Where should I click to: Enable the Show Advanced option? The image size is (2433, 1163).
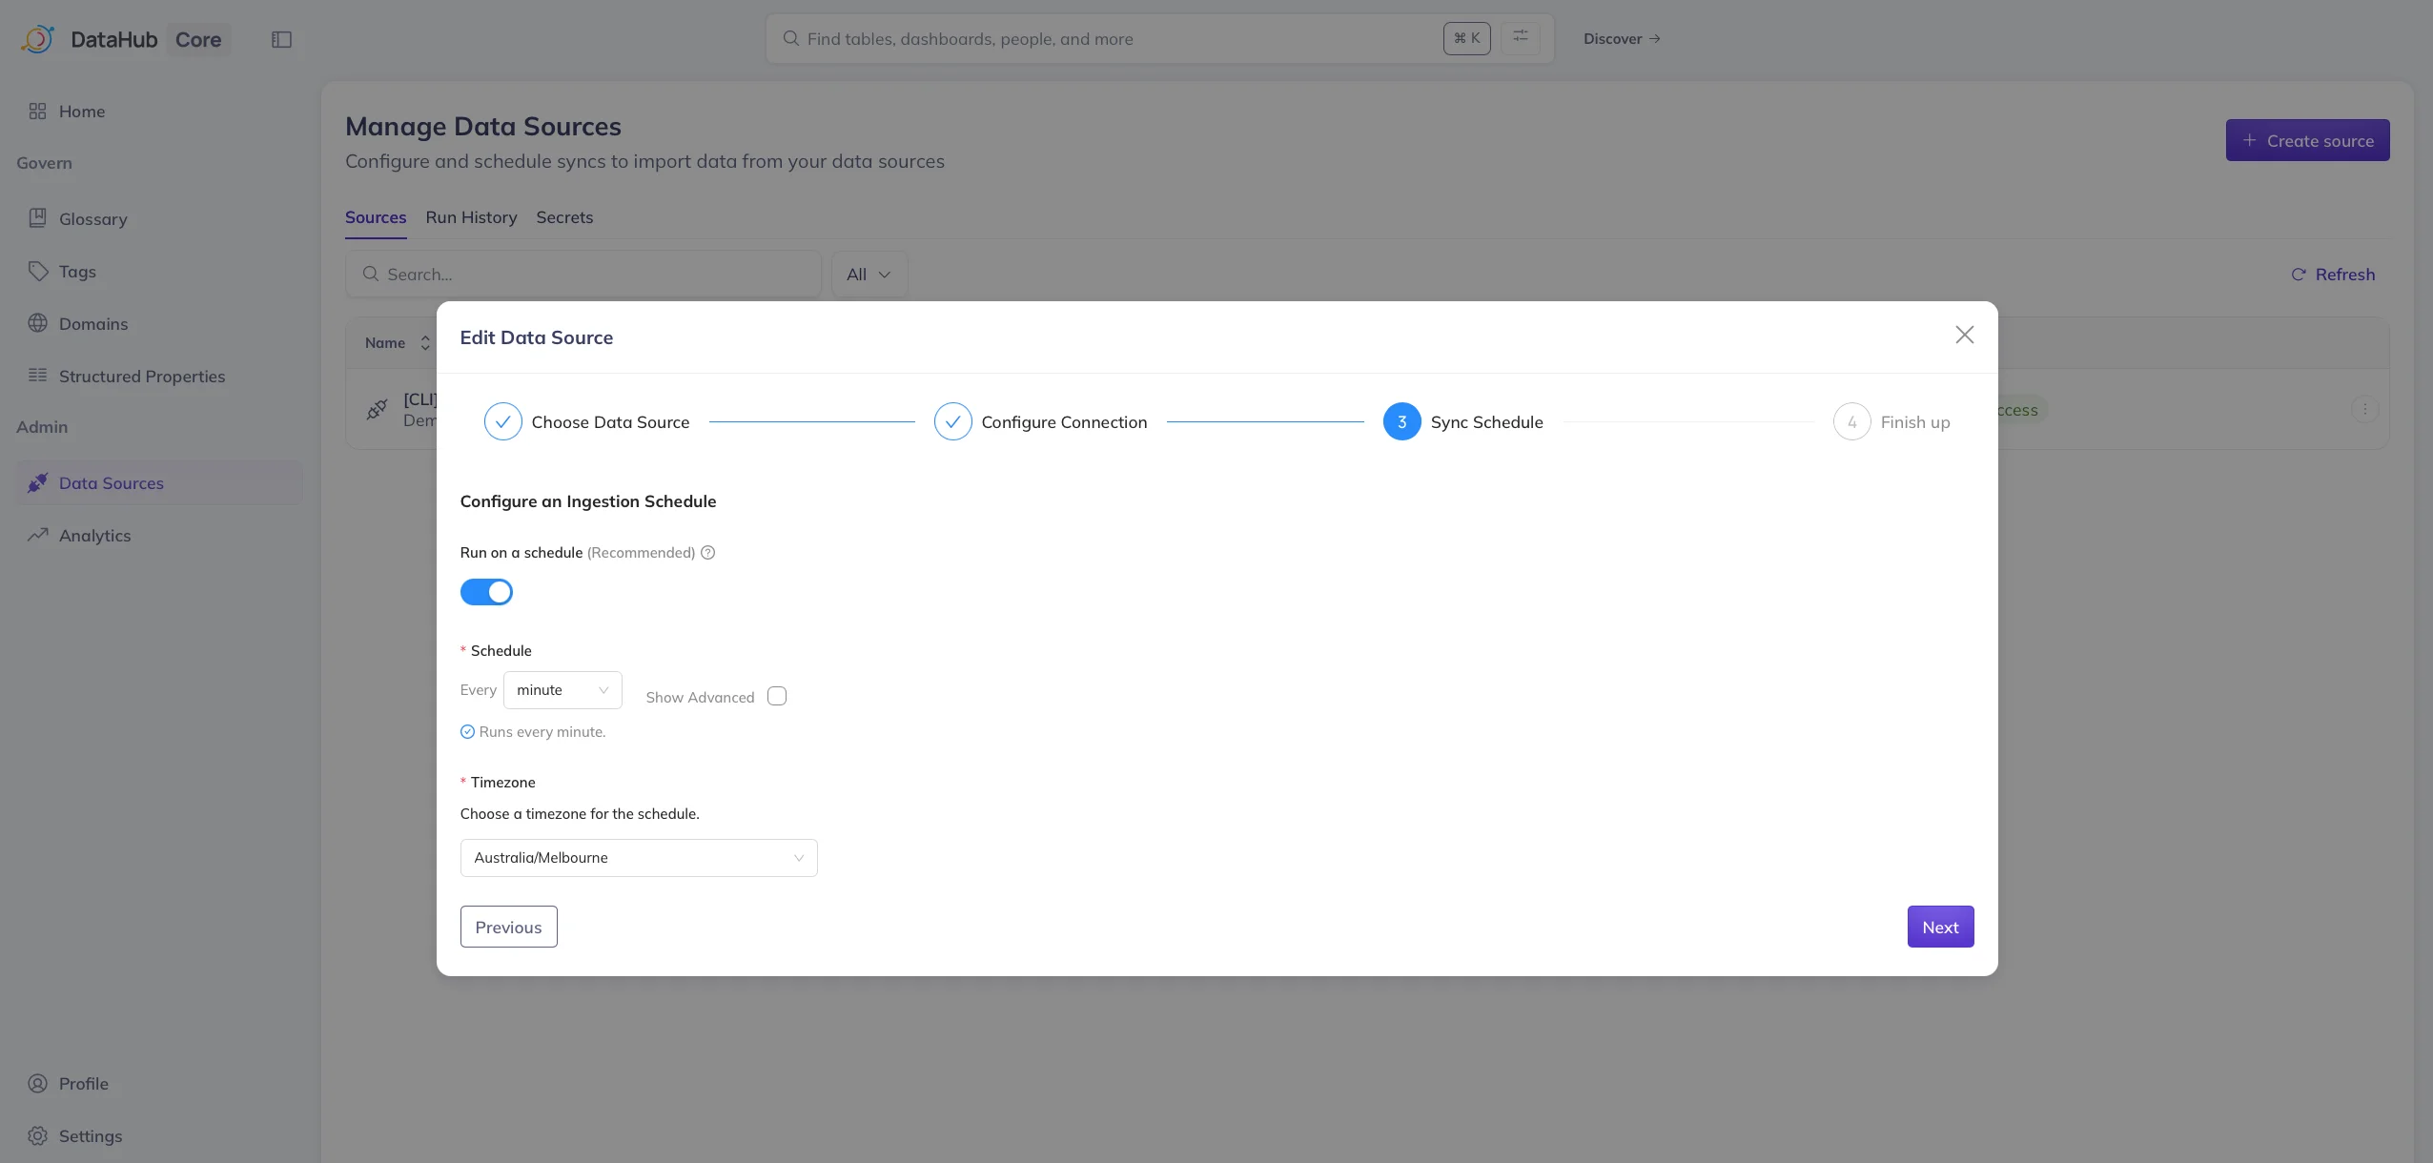tap(775, 696)
